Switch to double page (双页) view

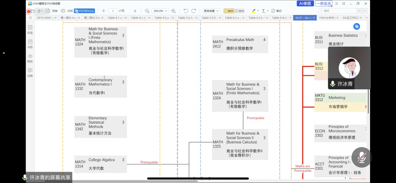pyautogui.click(x=239, y=11)
